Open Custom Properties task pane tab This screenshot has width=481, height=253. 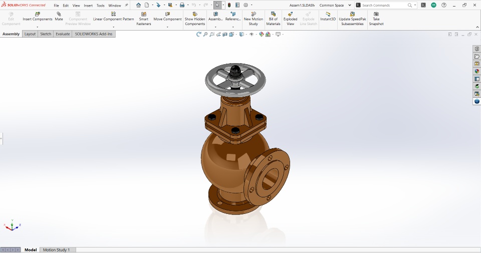click(x=476, y=79)
